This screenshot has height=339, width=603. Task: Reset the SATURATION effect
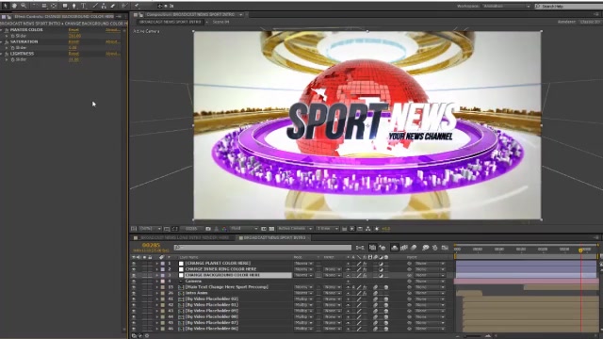pyautogui.click(x=73, y=41)
